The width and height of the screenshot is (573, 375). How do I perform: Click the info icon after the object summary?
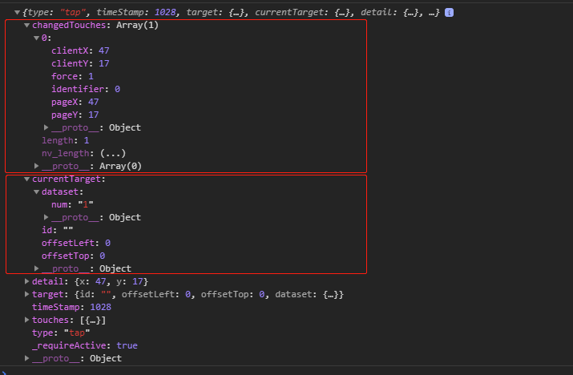pos(449,13)
